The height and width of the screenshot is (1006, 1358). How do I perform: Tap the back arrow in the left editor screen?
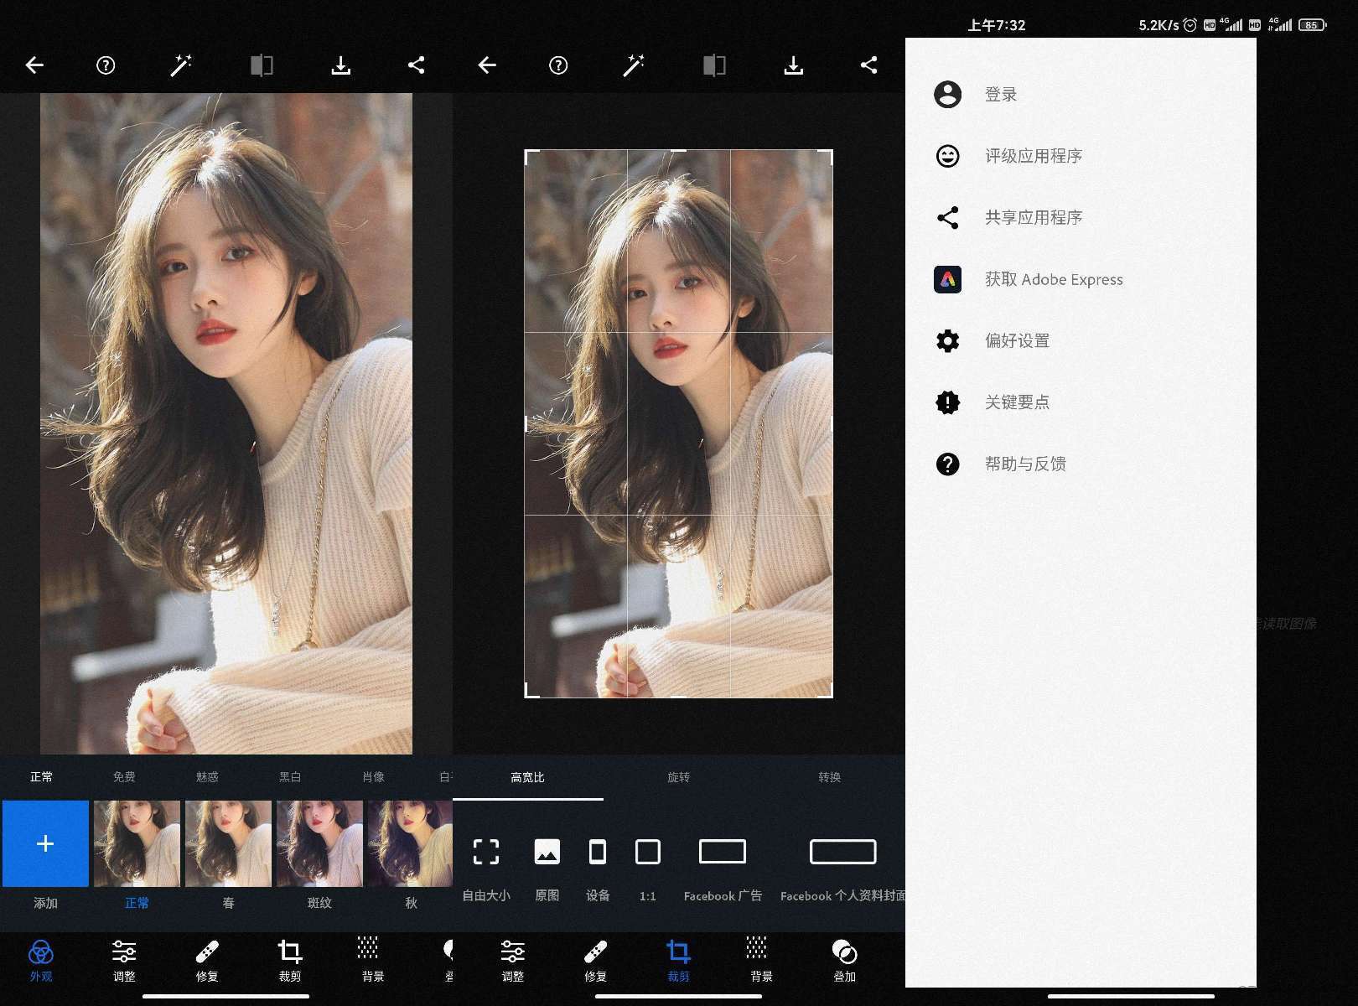pyautogui.click(x=34, y=65)
